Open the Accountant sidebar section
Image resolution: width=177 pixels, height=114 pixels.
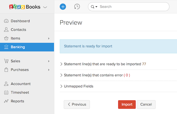coord(20,84)
